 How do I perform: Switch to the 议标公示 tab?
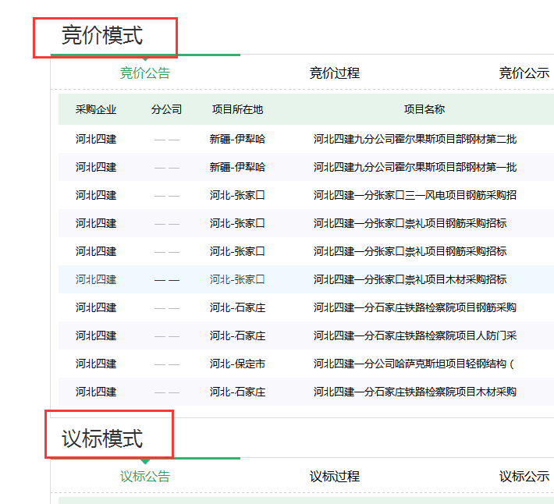coord(524,477)
